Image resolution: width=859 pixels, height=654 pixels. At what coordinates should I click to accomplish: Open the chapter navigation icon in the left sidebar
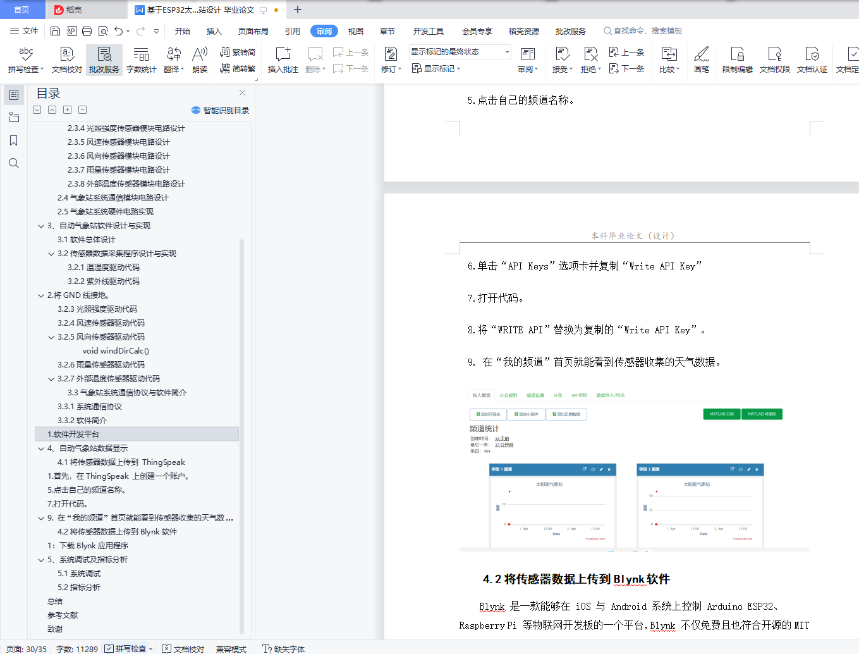(14, 118)
